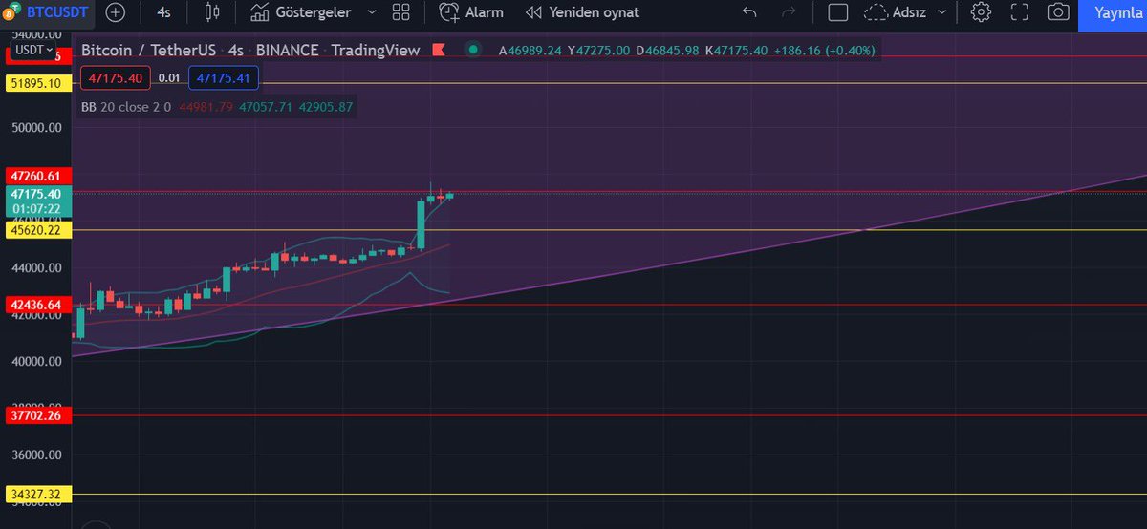Click the 42905.87 BB lower value
This screenshot has width=1147, height=529.
326,107
